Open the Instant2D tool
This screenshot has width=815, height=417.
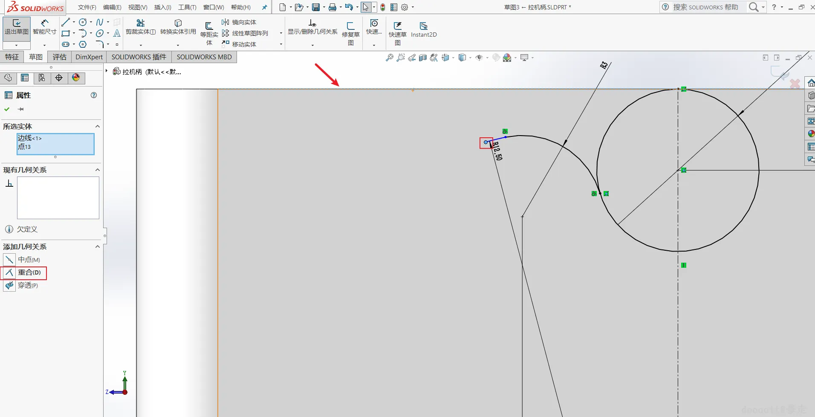point(423,30)
